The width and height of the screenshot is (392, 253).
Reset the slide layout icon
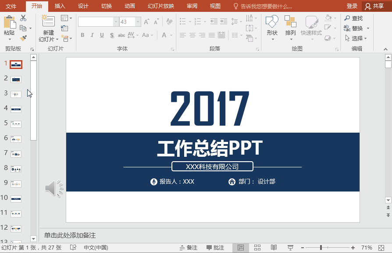coord(64,28)
